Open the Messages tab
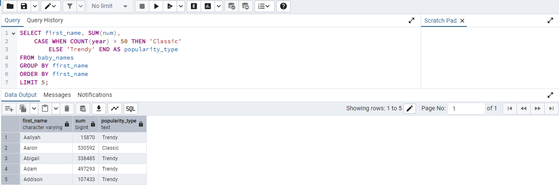This screenshot has height=187, width=559. click(57, 95)
